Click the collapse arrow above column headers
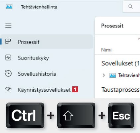 pos(139,39)
